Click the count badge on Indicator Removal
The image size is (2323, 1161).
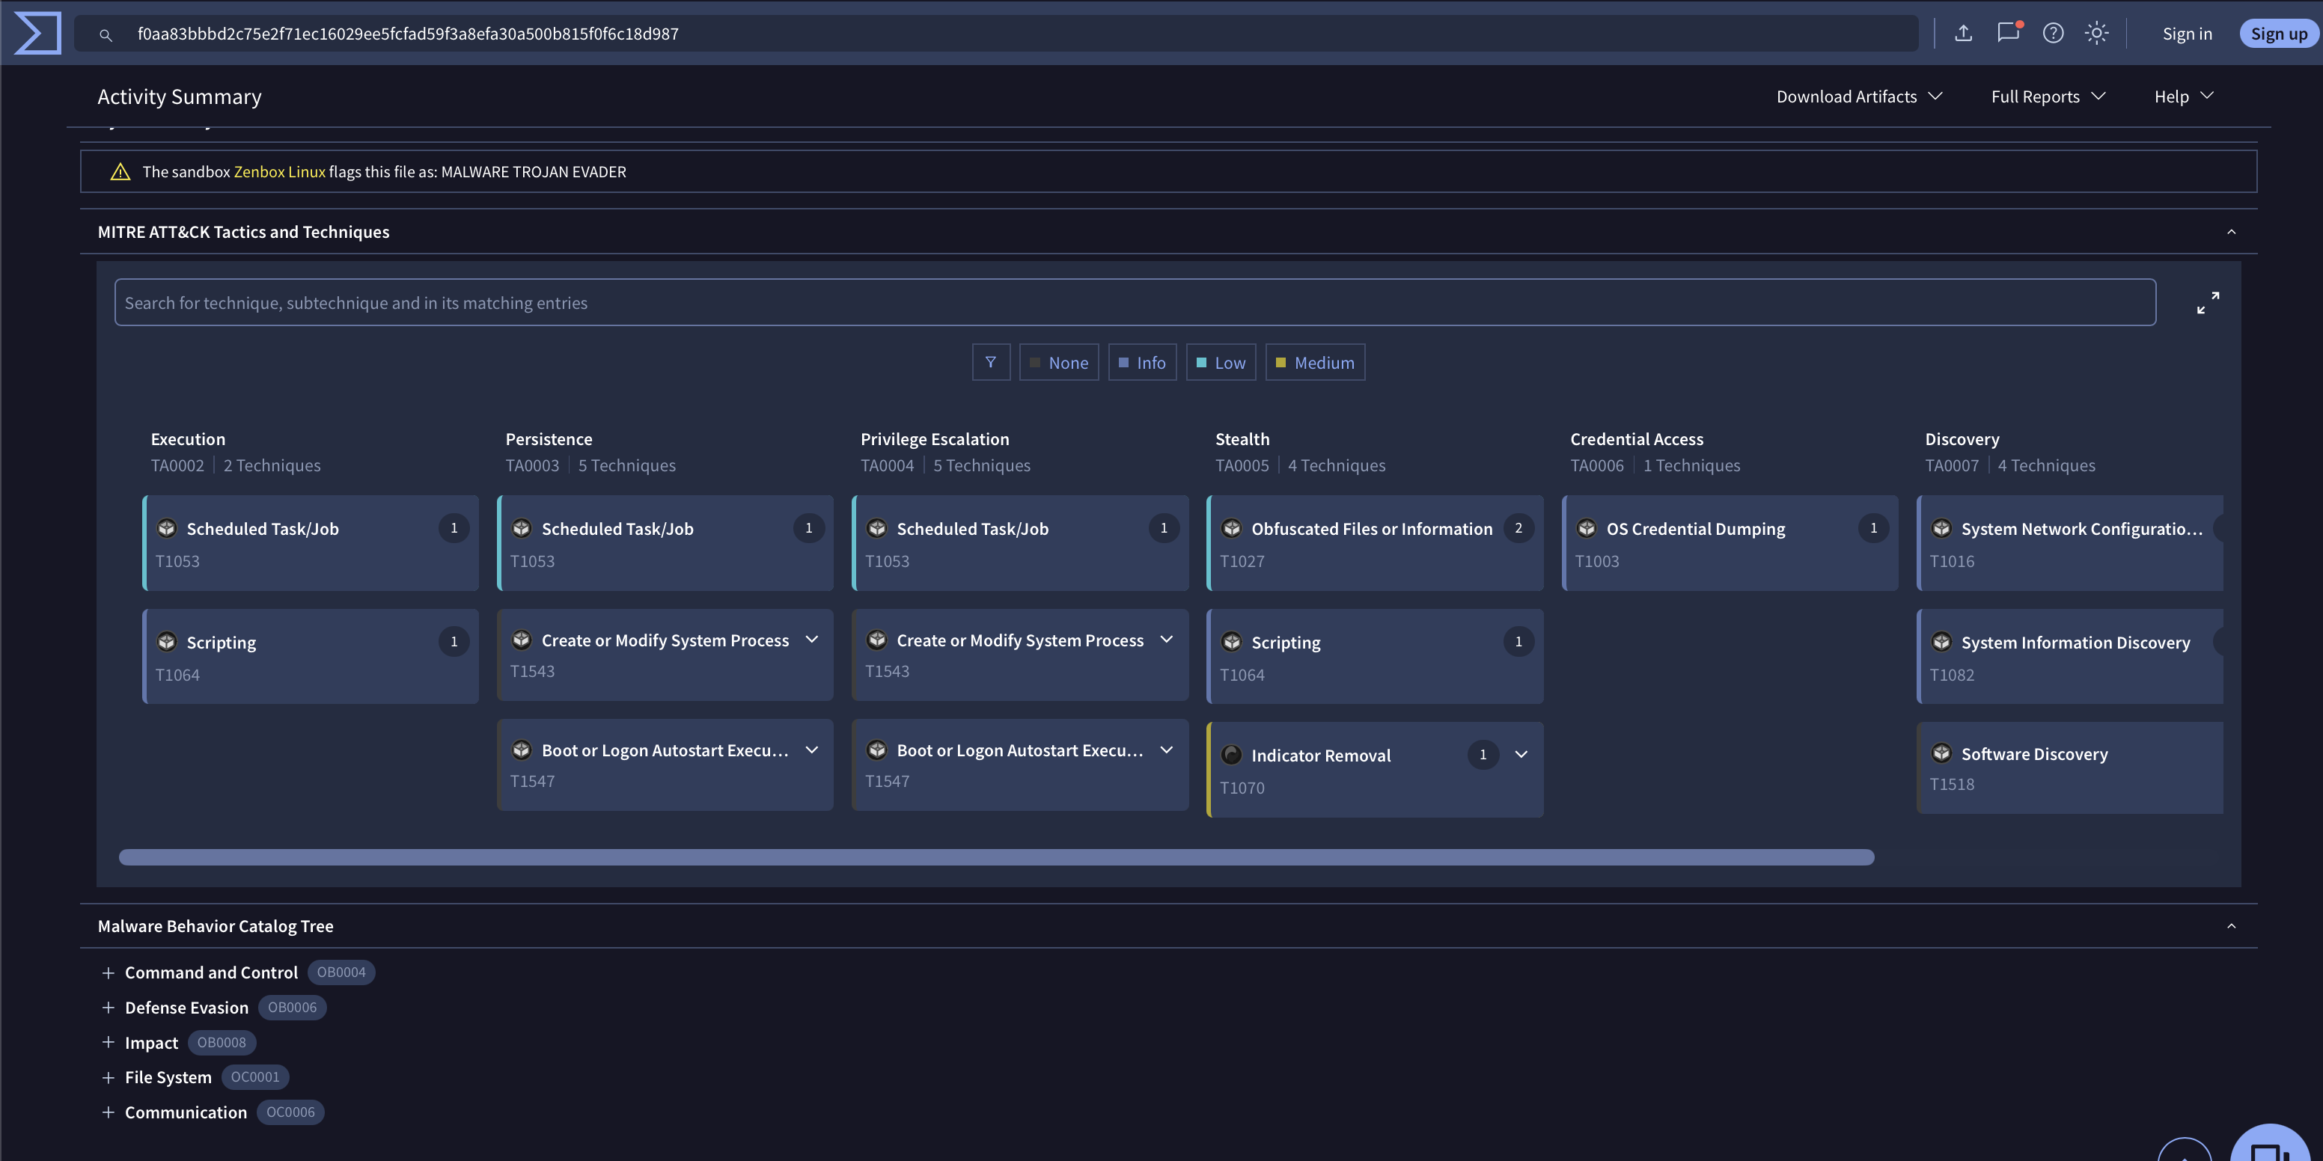pyautogui.click(x=1483, y=755)
